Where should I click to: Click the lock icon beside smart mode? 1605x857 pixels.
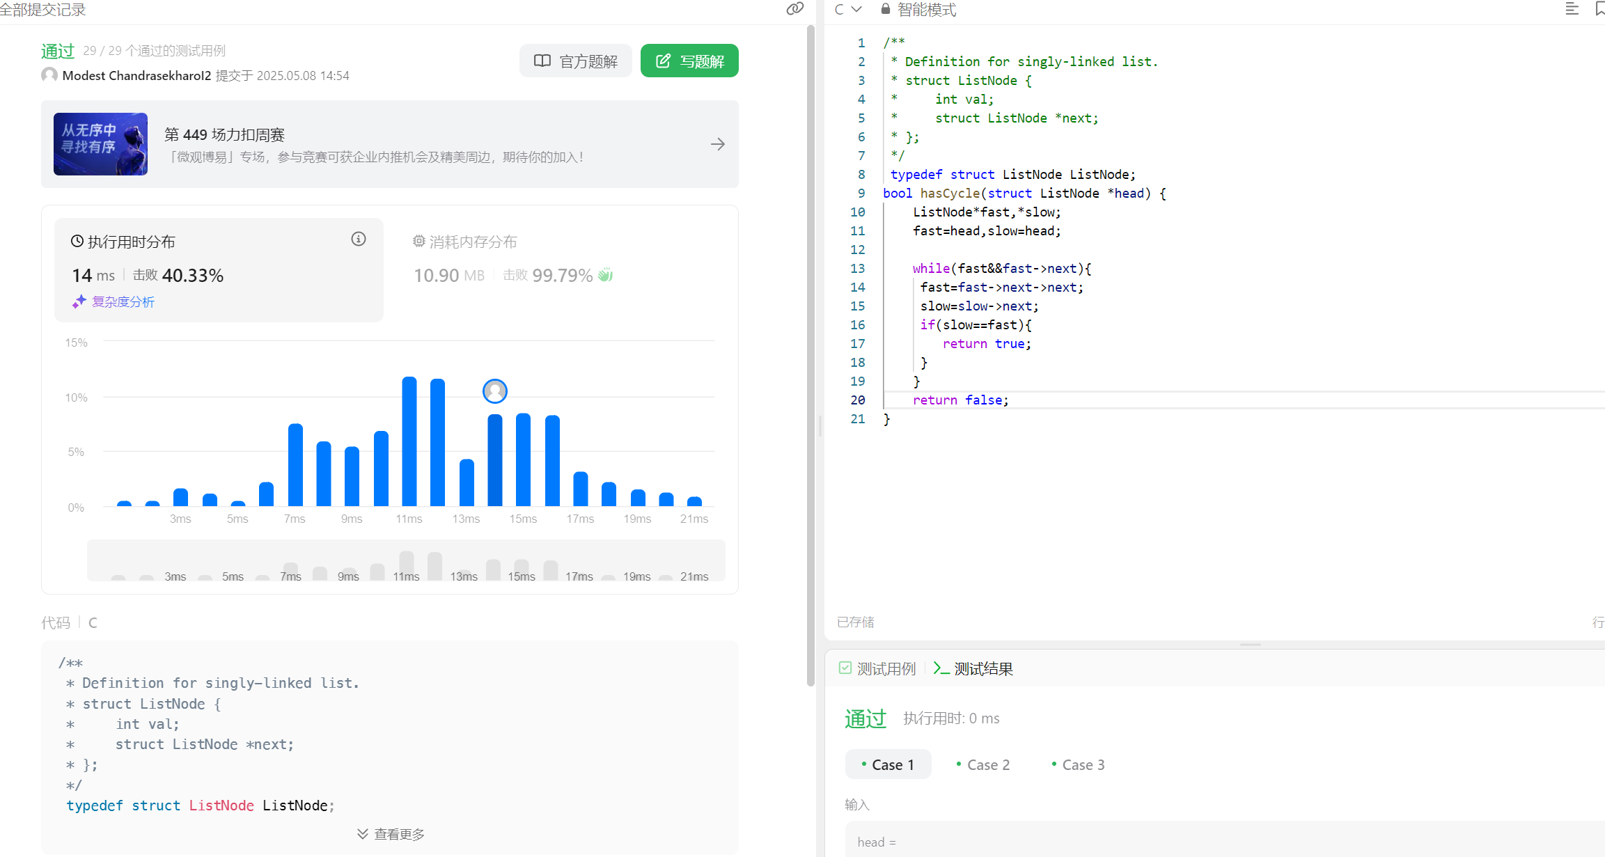[x=886, y=9]
